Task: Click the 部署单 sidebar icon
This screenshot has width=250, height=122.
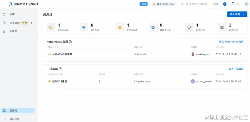Action: click(4, 31)
